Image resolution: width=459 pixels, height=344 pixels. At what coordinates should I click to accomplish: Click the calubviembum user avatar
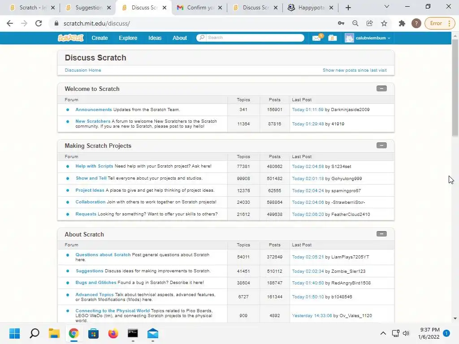(x=349, y=38)
